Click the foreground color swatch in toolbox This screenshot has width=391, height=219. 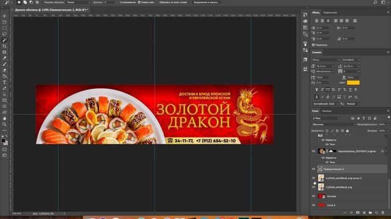(3, 141)
